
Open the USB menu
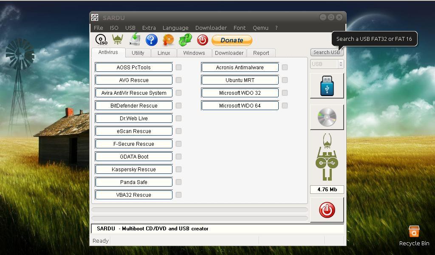tap(130, 28)
